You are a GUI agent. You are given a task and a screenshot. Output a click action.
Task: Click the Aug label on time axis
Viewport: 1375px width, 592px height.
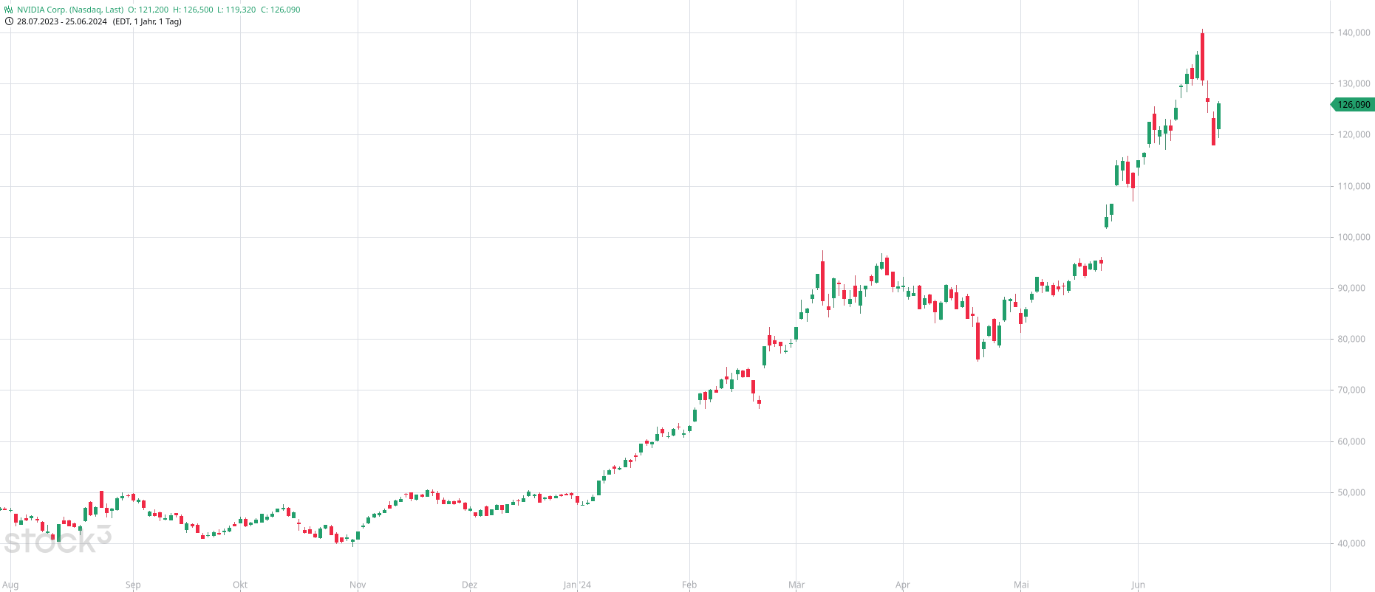10,585
